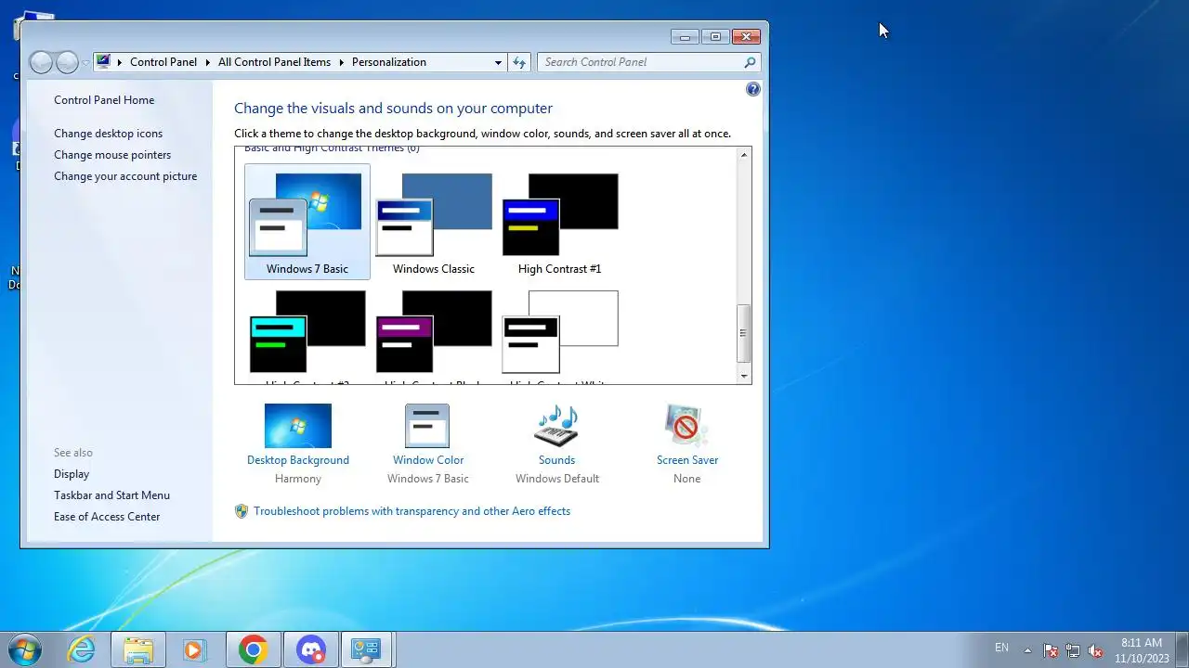Open Desktop Background settings icon
This screenshot has height=668, width=1189.
[x=298, y=426]
